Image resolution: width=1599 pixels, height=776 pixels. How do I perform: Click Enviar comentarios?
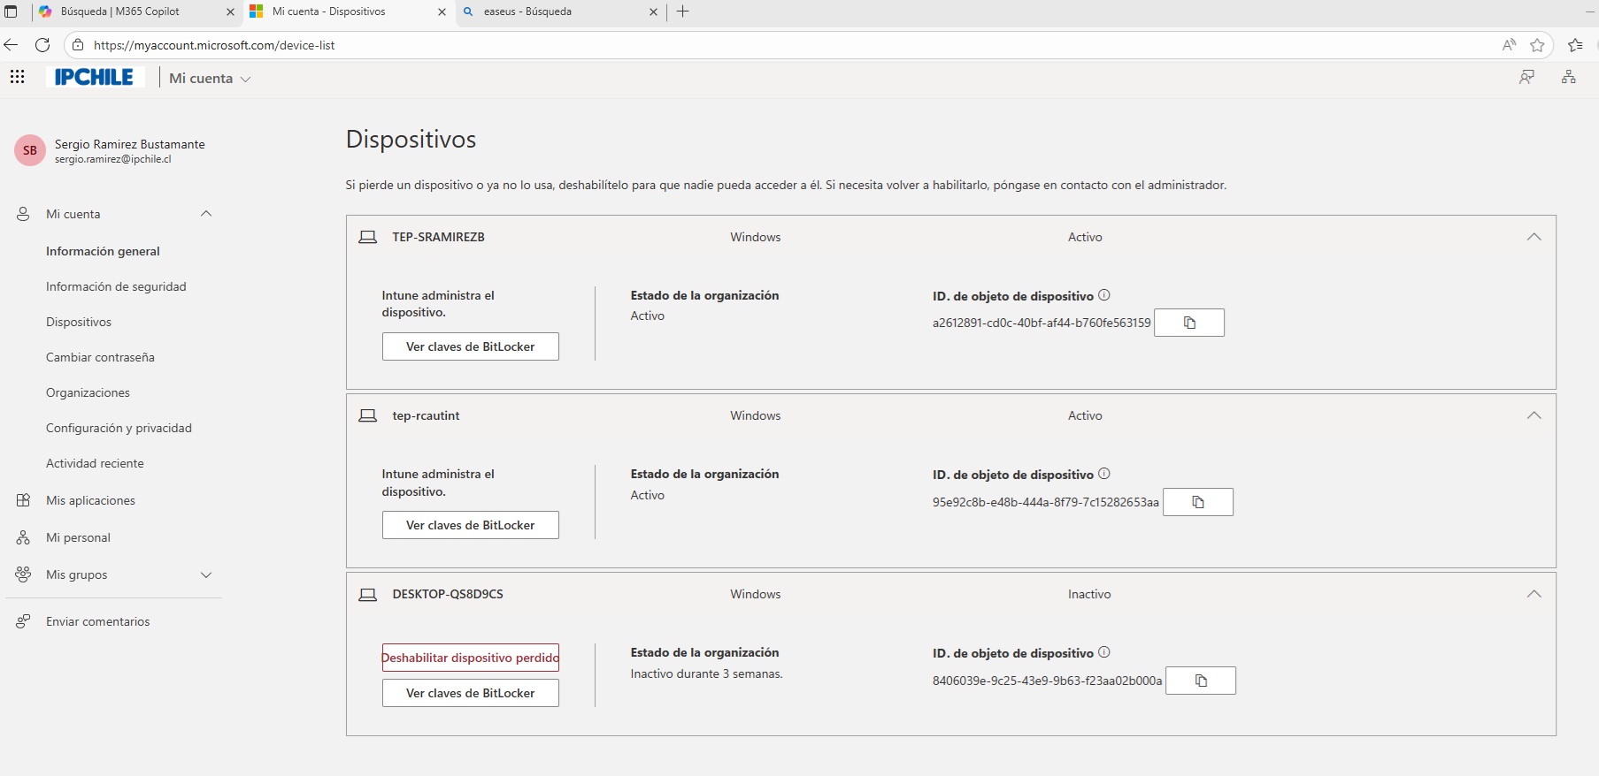tap(97, 621)
